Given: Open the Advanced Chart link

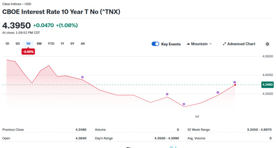Looking at the screenshot, I should pyautogui.click(x=239, y=44).
